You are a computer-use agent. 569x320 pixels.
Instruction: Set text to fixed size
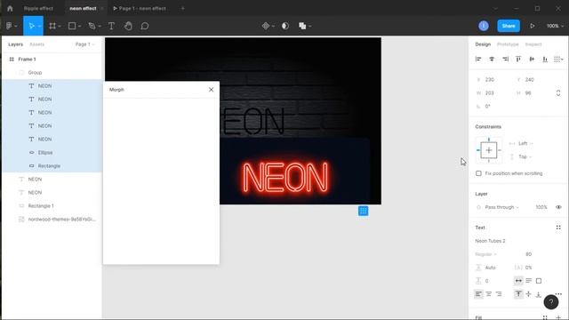pos(539,281)
